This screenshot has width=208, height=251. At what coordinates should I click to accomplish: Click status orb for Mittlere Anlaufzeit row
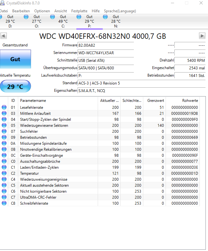4,113
